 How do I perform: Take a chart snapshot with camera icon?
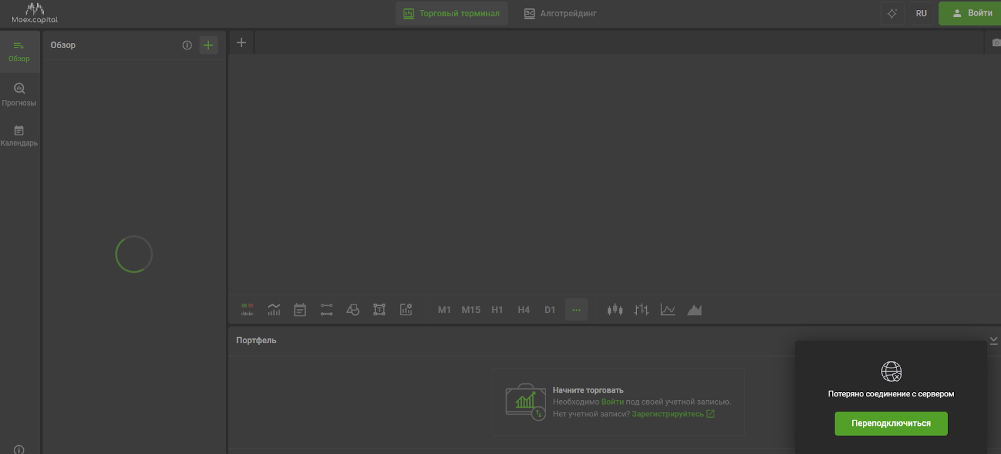(996, 43)
